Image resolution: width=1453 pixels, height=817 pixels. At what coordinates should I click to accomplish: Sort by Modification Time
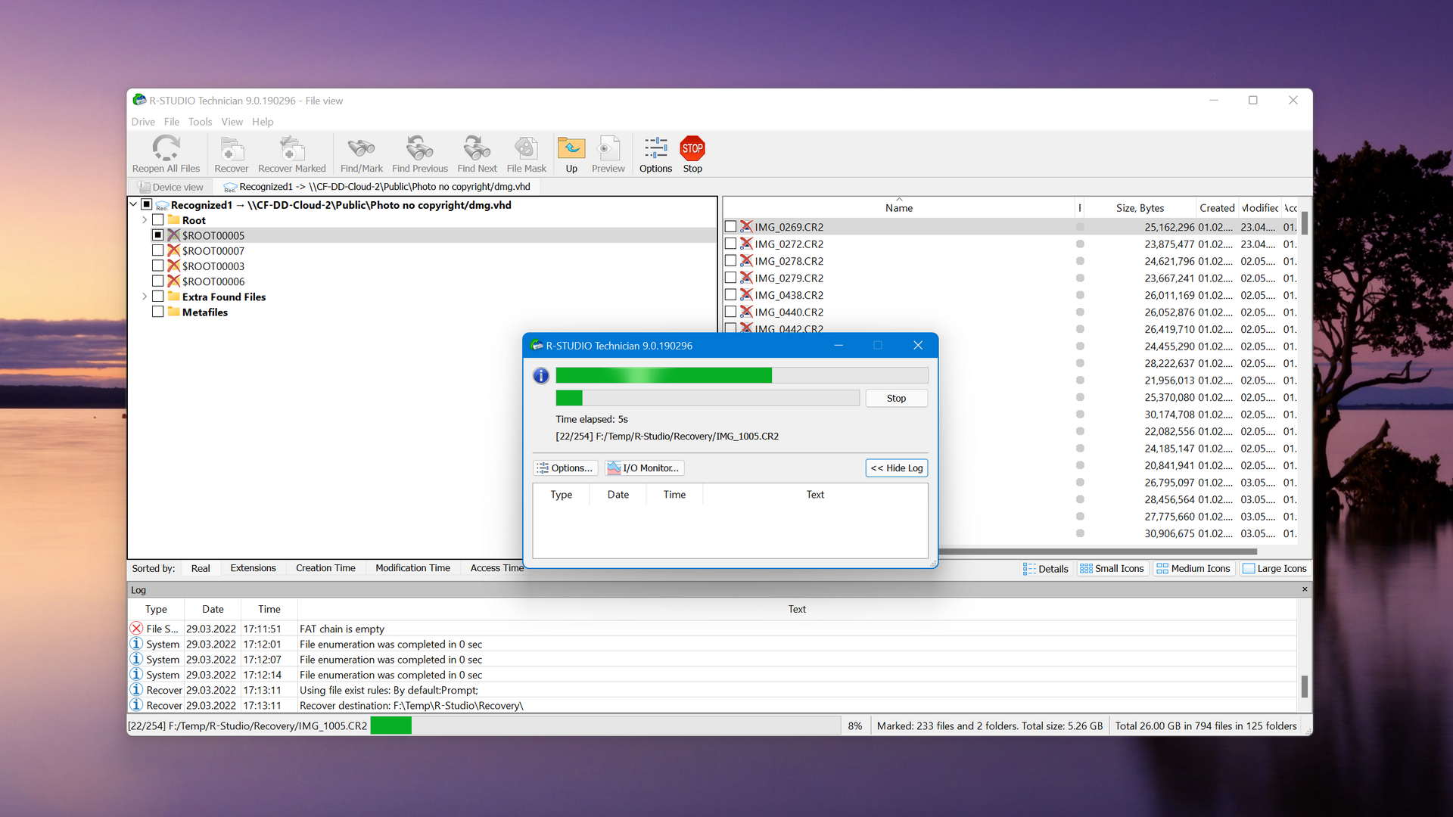(412, 568)
